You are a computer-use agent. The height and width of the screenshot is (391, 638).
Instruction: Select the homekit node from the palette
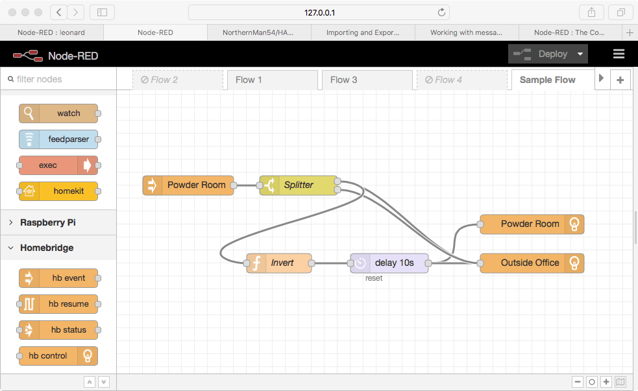coord(58,191)
